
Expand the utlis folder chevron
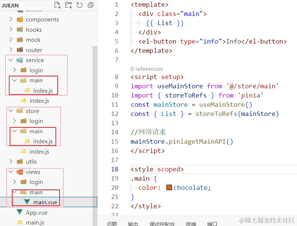11,161
